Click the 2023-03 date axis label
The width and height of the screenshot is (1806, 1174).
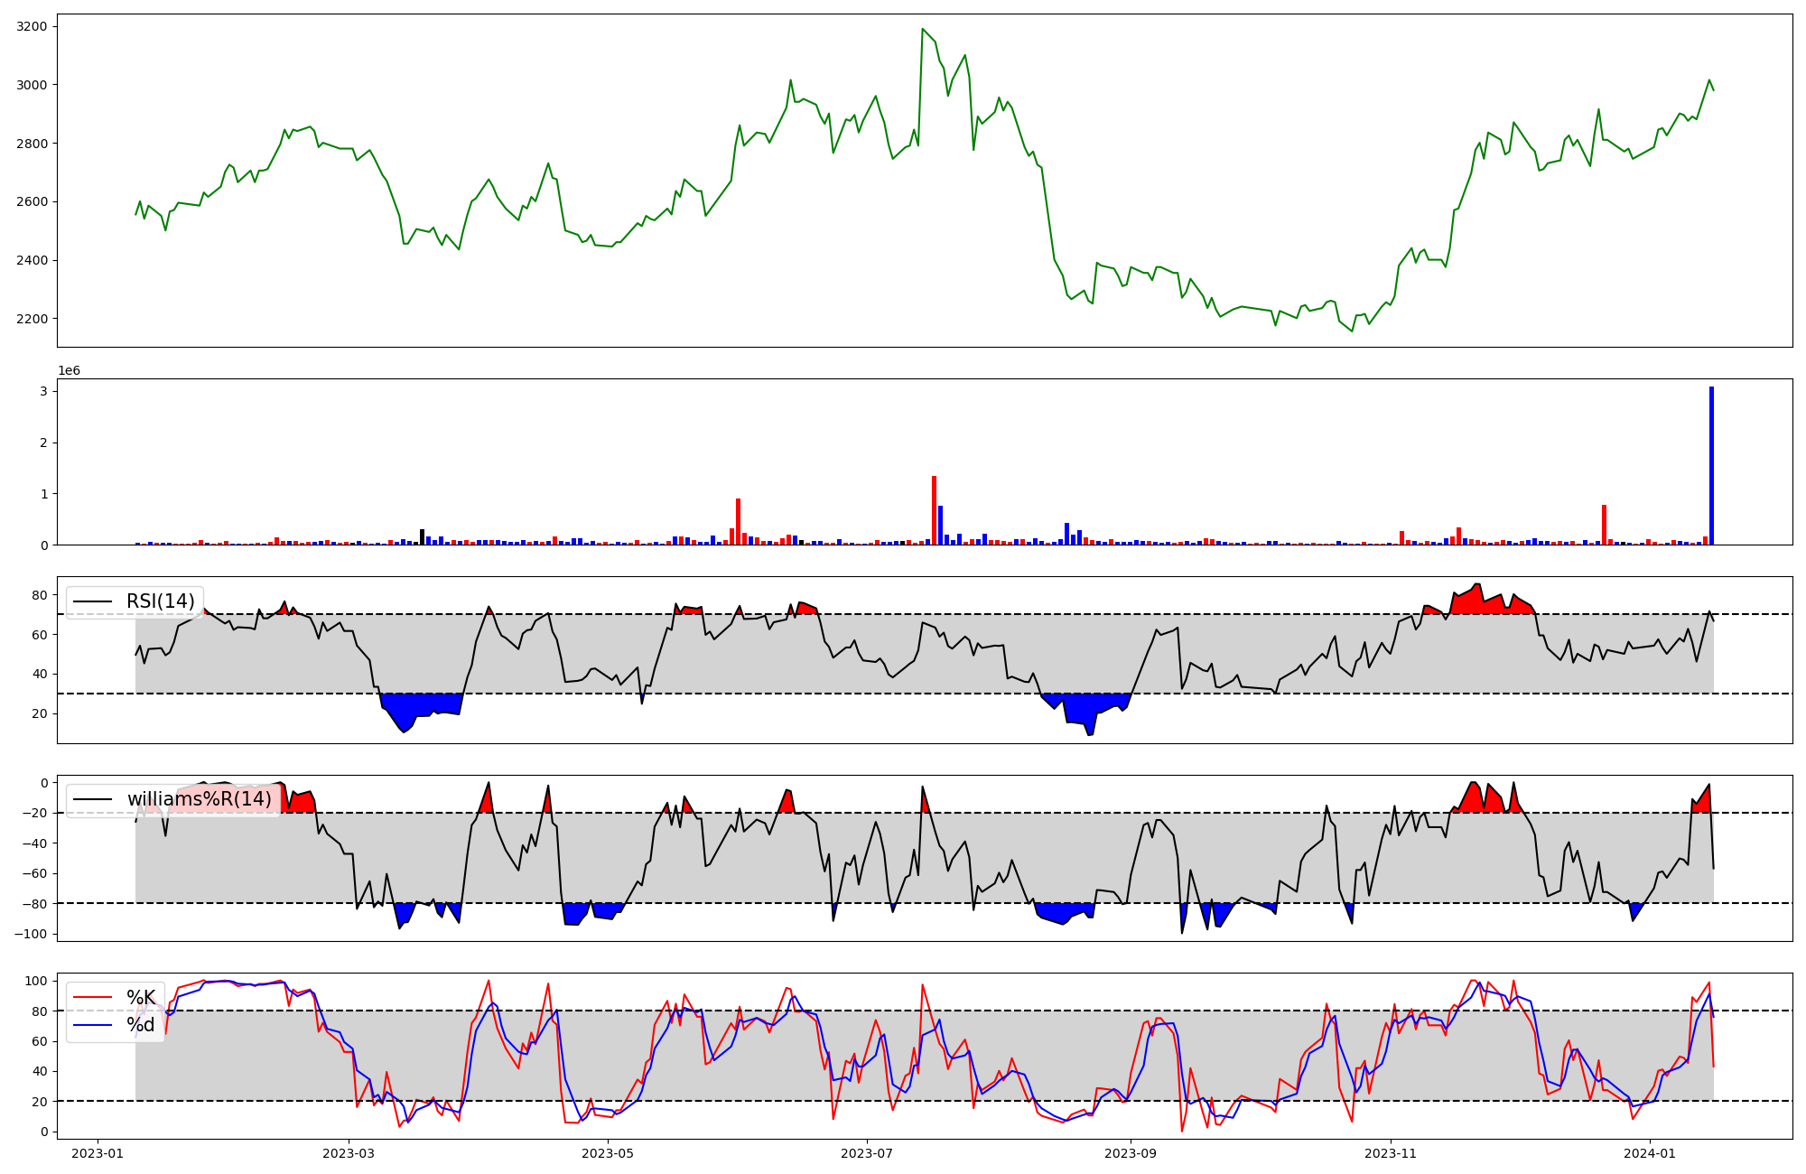(x=349, y=1153)
